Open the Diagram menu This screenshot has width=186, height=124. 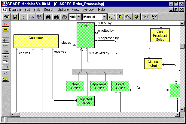pyautogui.click(x=15, y=10)
